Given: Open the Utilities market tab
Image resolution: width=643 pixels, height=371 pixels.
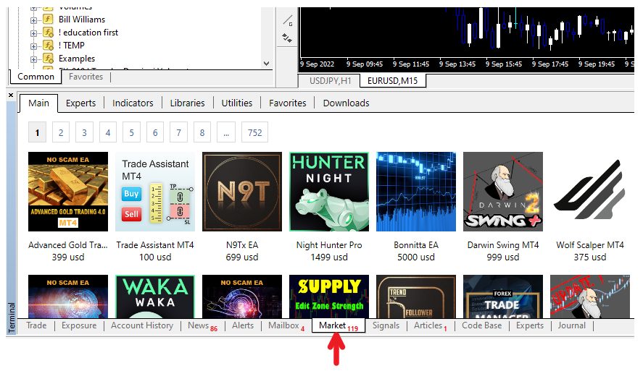Looking at the screenshot, I should point(237,103).
